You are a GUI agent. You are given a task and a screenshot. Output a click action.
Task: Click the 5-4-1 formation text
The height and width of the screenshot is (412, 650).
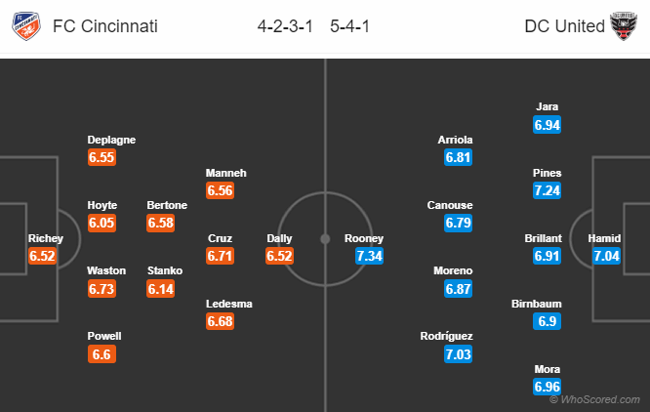coord(349,26)
